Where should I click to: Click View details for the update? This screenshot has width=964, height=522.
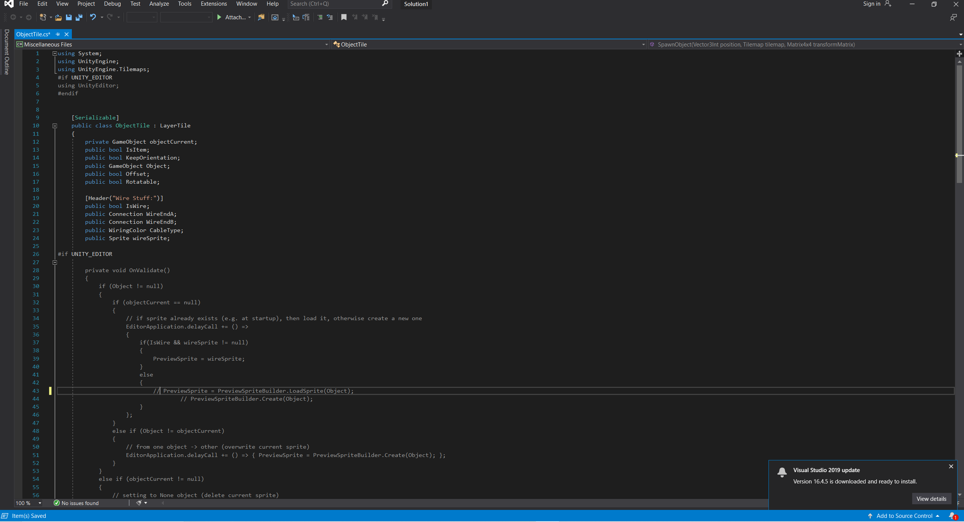[931, 499]
